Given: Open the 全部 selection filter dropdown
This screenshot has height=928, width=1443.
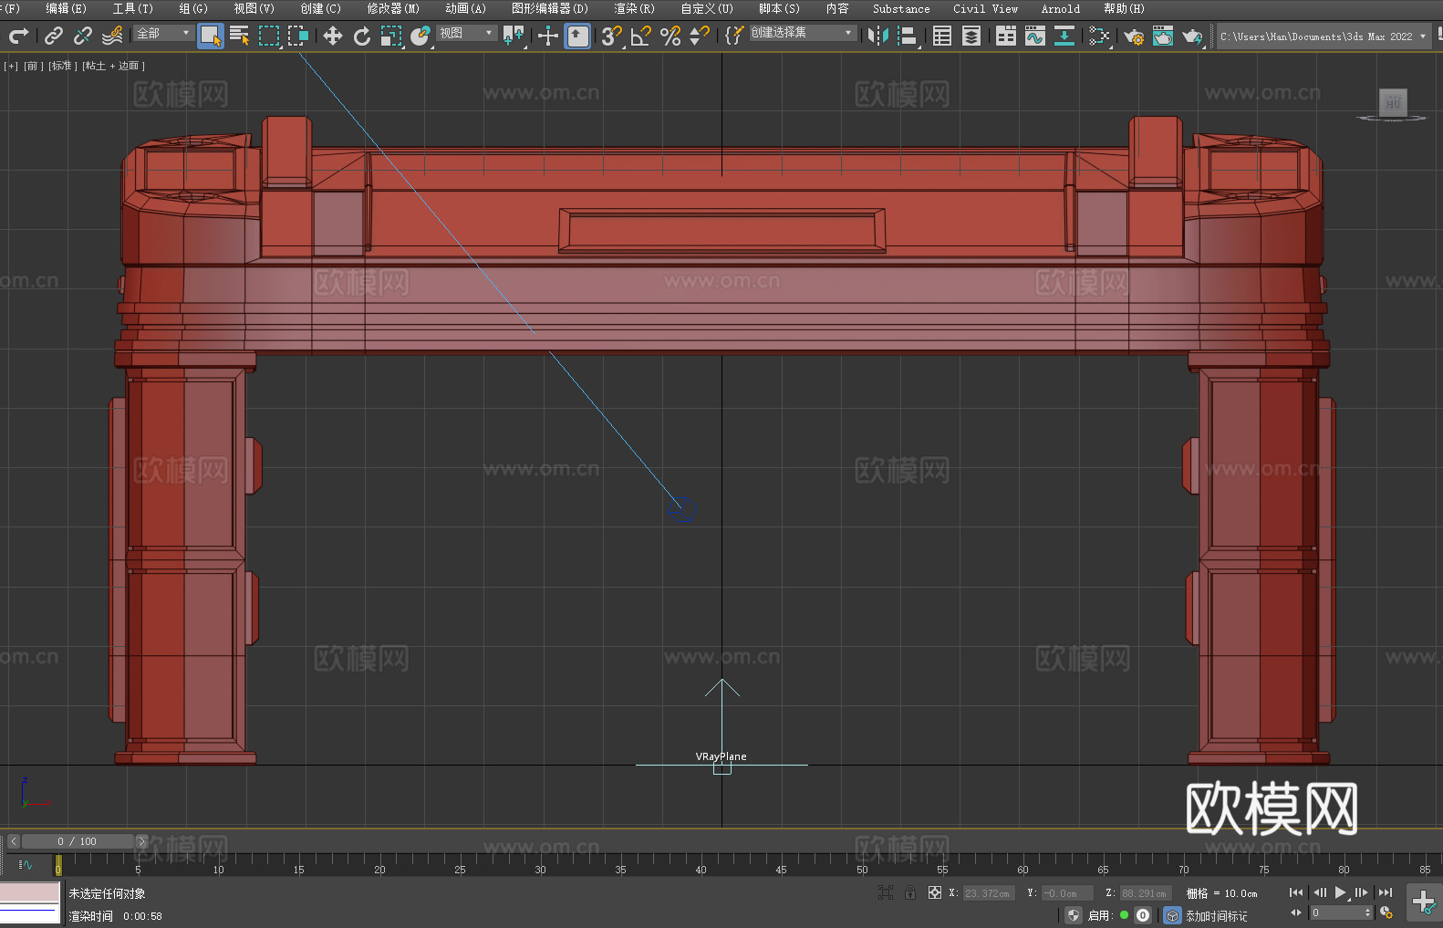Looking at the screenshot, I should point(163,33).
